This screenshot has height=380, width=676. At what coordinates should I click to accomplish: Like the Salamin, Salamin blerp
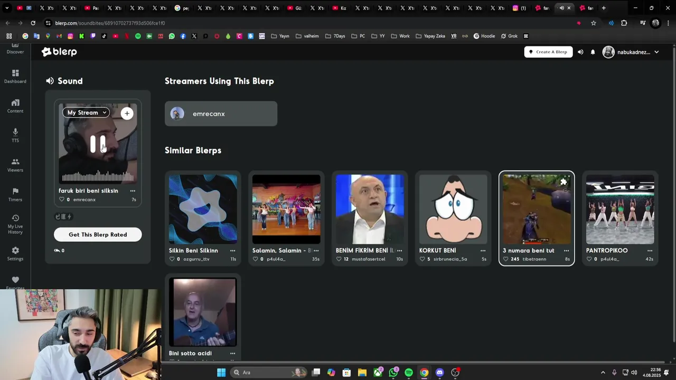[x=255, y=259]
